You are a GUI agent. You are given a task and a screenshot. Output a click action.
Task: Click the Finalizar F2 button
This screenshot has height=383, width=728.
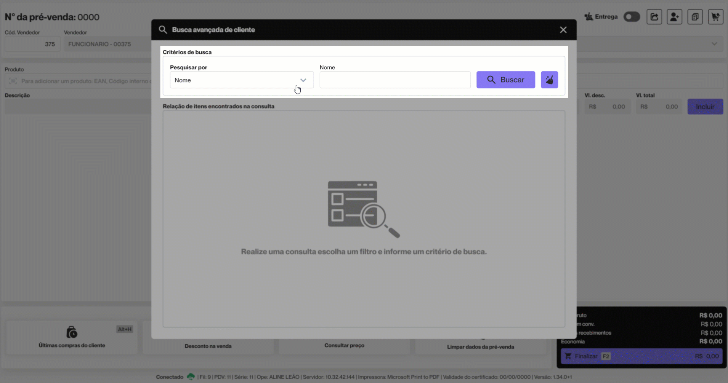tap(641, 356)
